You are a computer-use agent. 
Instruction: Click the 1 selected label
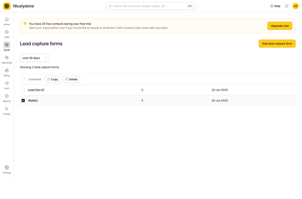[34, 79]
